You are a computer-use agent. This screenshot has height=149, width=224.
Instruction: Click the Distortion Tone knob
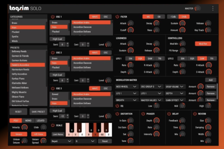131,141
